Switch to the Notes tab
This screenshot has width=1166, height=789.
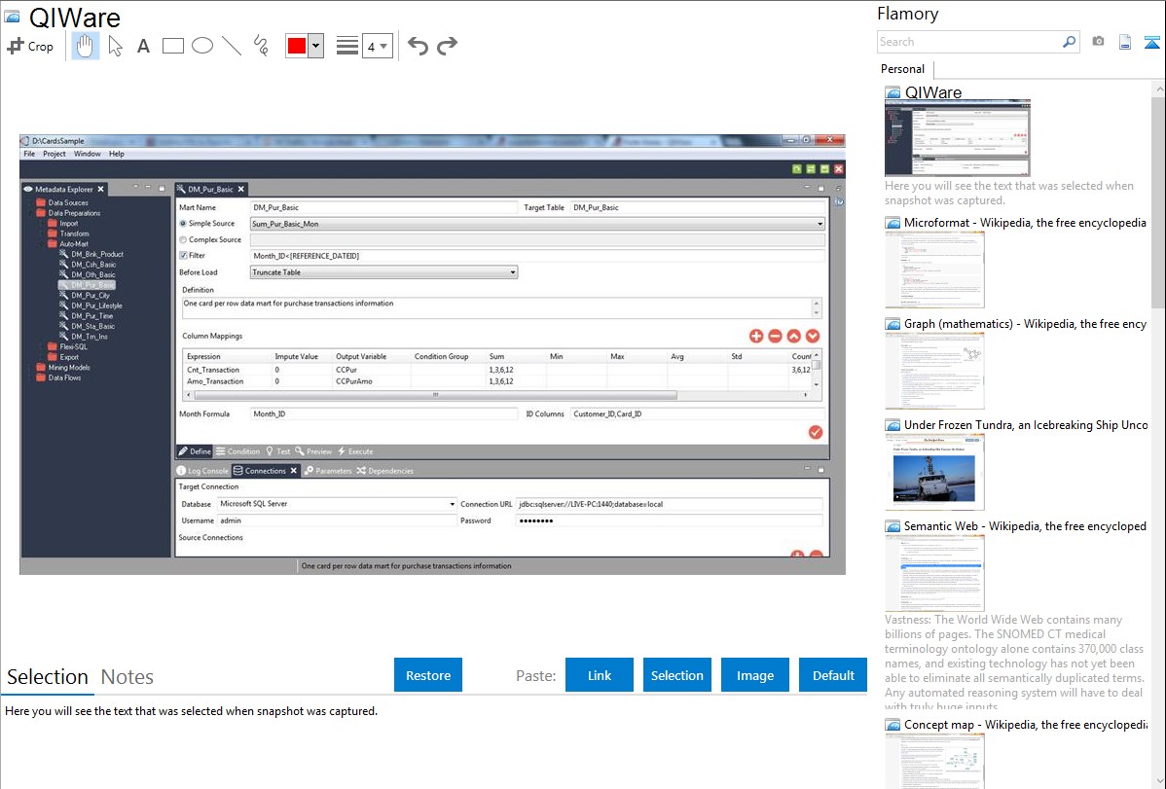pos(128,677)
